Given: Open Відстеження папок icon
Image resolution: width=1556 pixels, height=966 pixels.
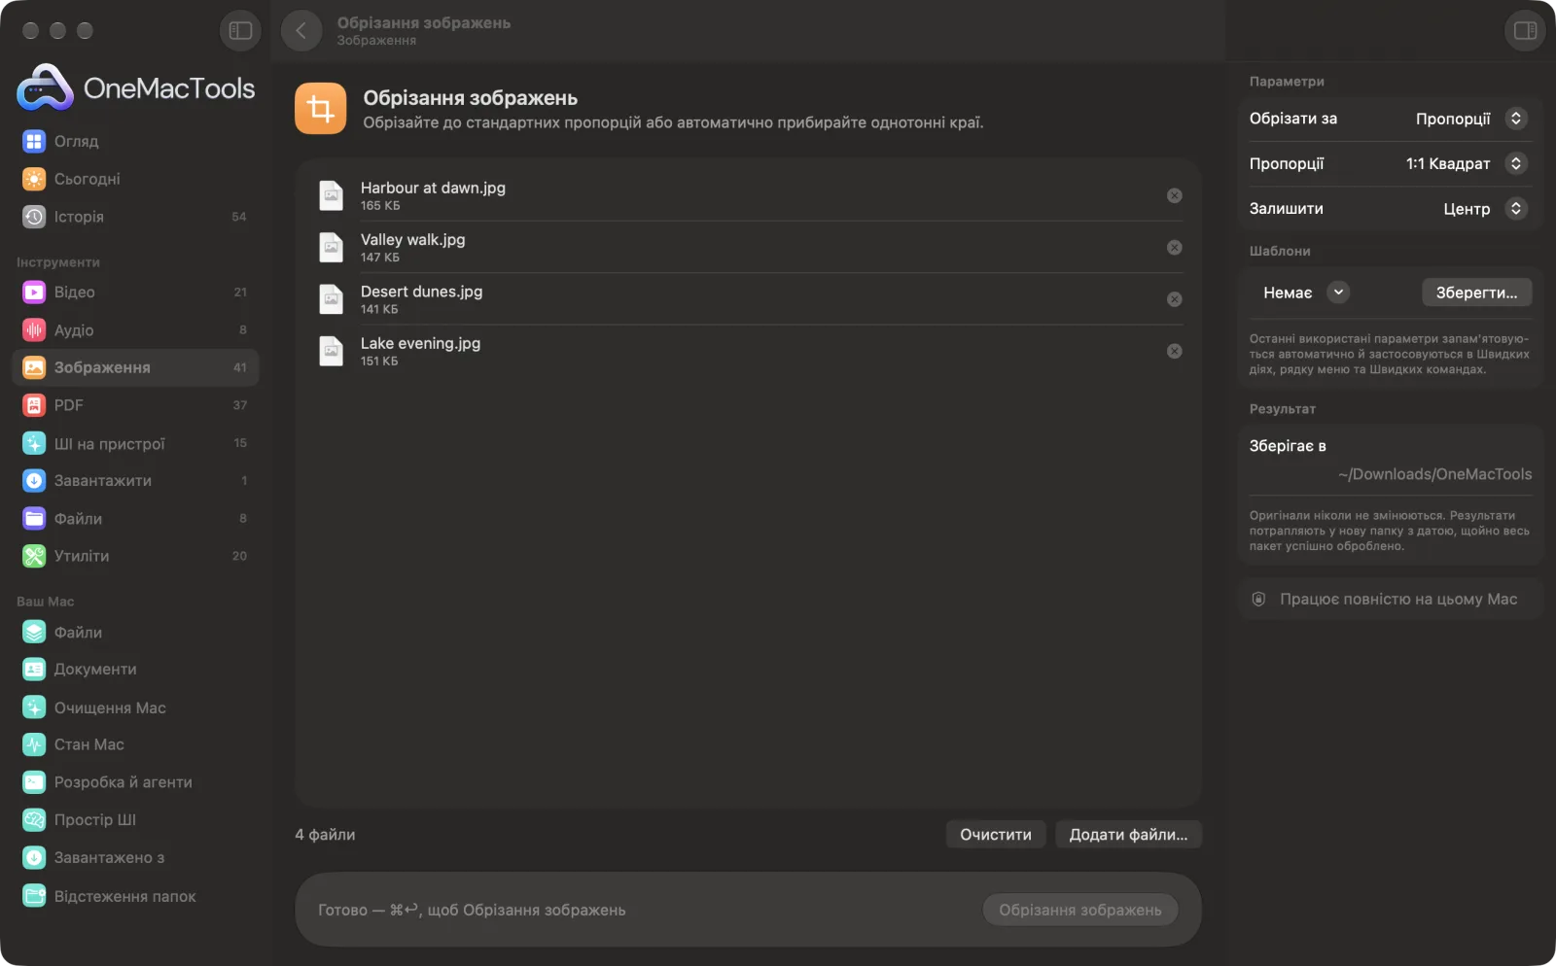Looking at the screenshot, I should (x=34, y=895).
